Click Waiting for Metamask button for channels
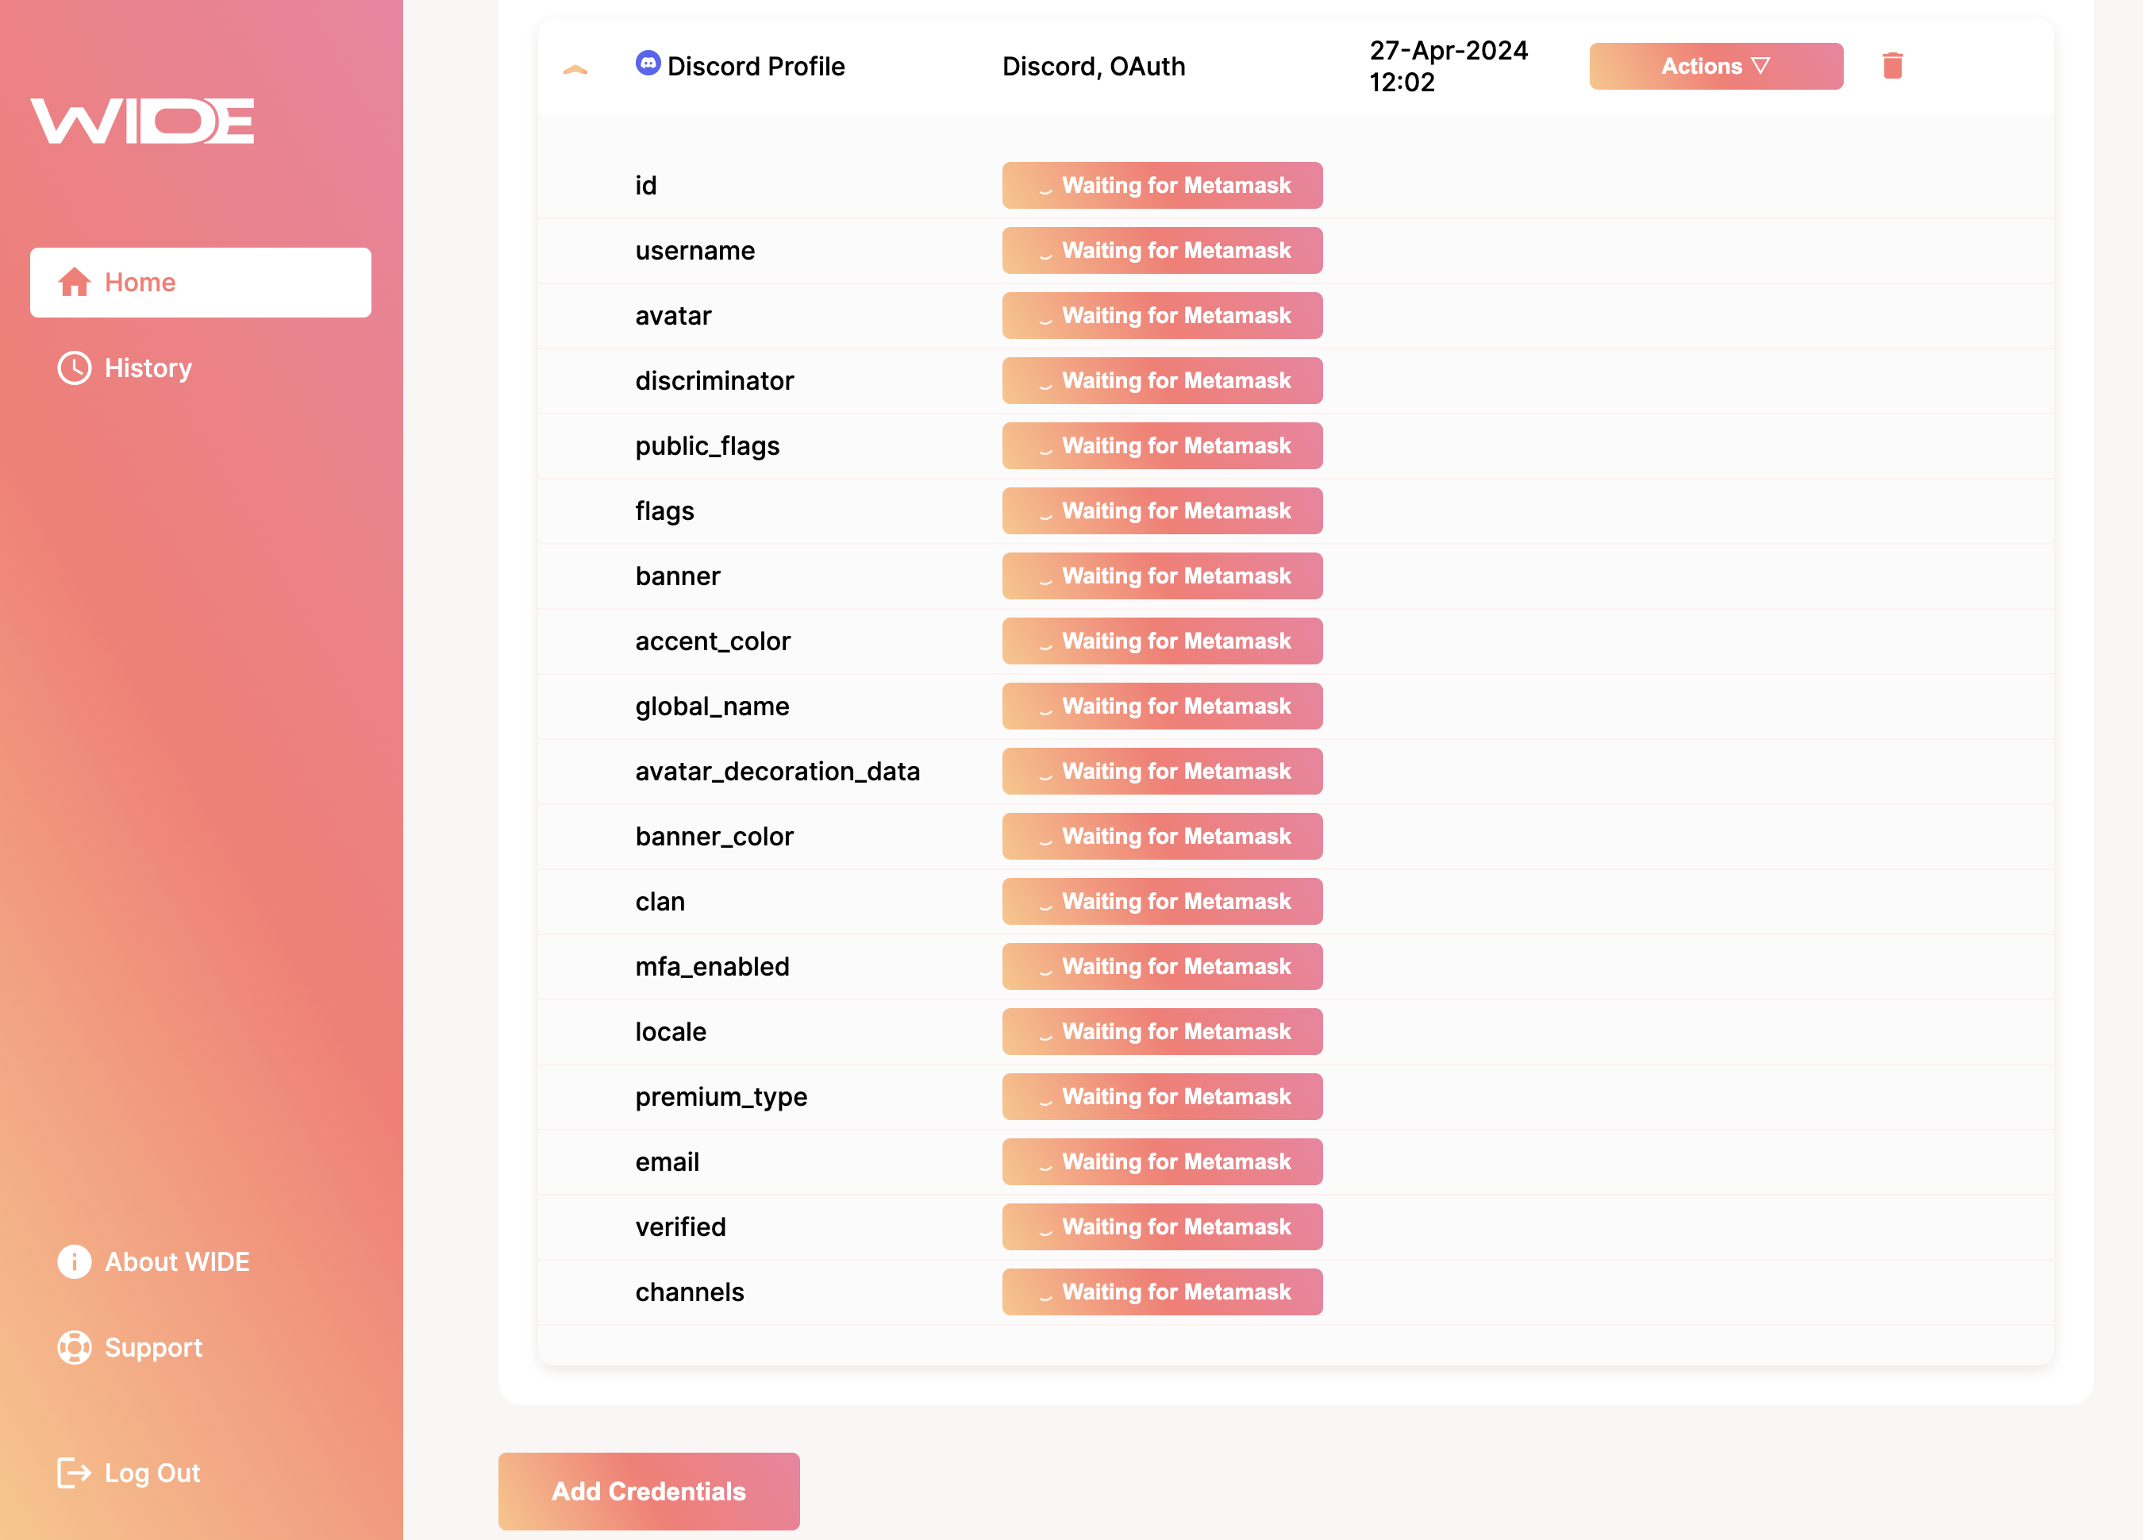 tap(1162, 1292)
